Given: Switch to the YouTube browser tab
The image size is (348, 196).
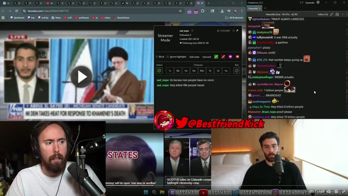Looking at the screenshot, I should click(x=50, y=3).
